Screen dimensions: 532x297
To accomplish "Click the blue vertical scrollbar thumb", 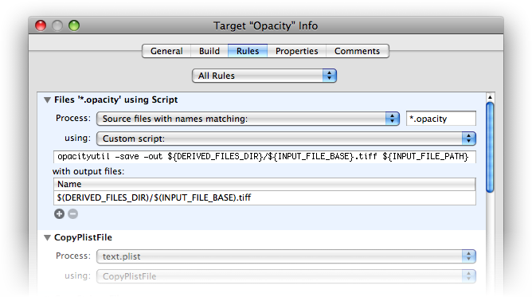I will [490, 147].
